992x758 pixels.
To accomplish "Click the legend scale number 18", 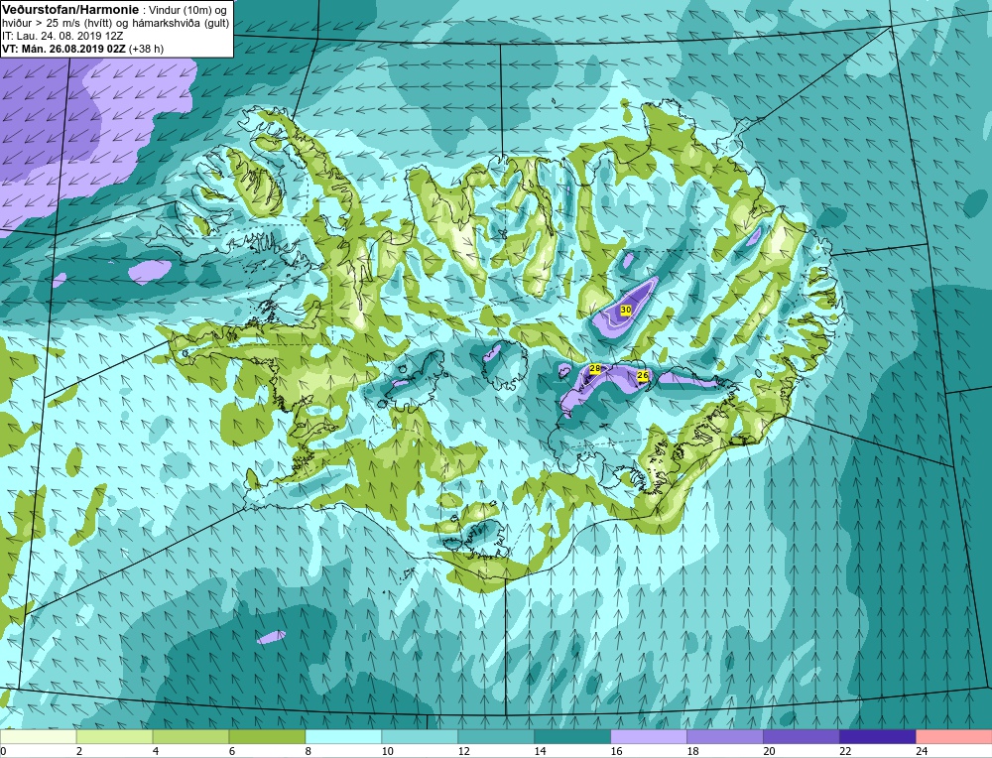I will coord(692,751).
